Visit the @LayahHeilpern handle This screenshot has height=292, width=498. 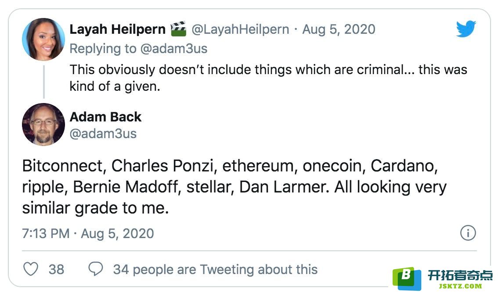pyautogui.click(x=240, y=29)
